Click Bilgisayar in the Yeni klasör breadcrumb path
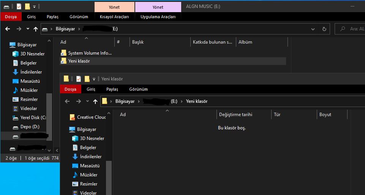This screenshot has height=195, width=365. 126,101
